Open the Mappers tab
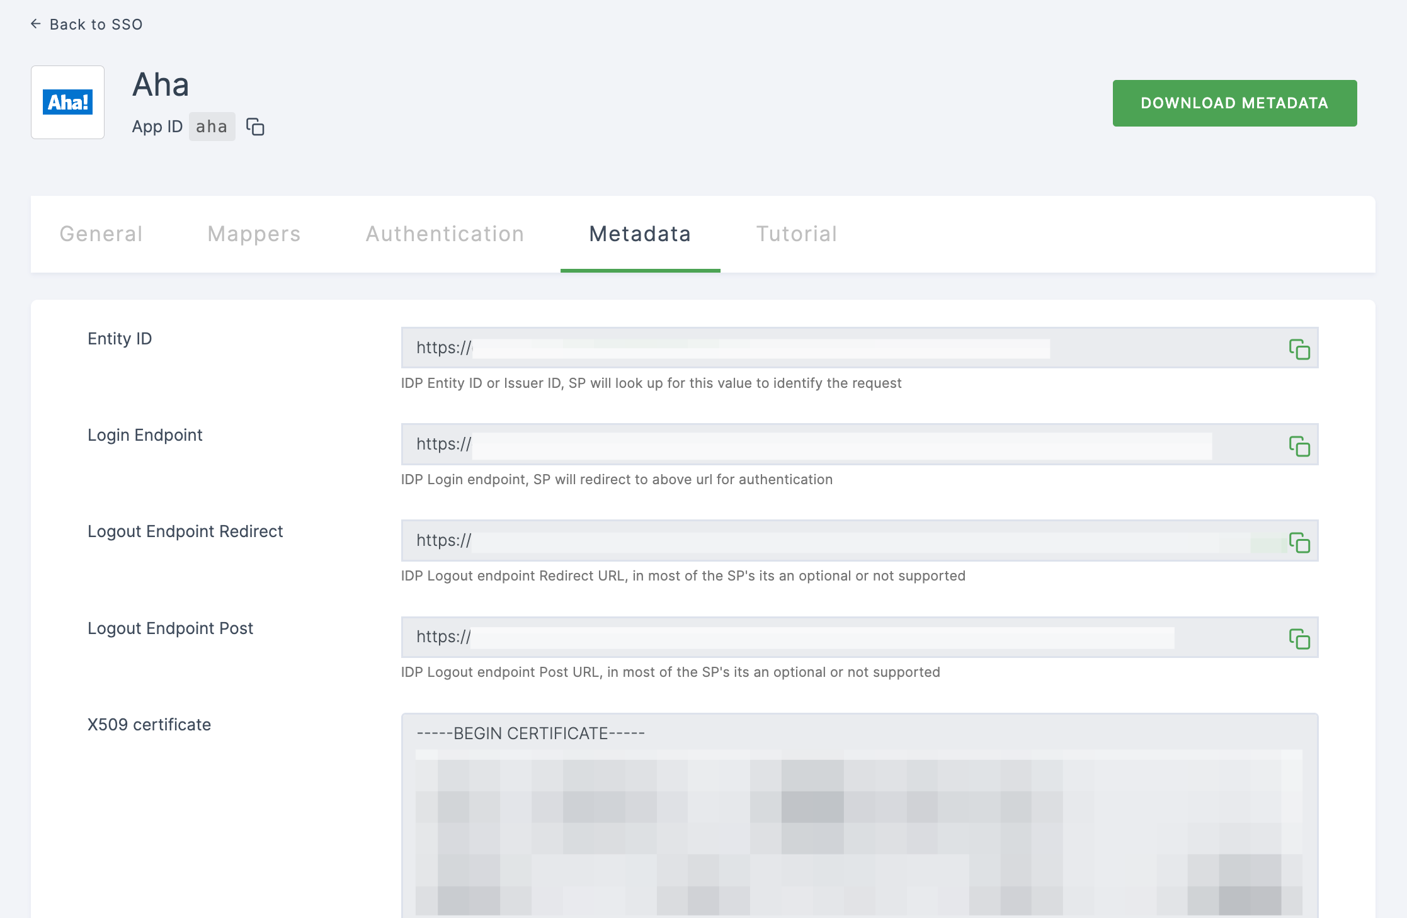 254,234
